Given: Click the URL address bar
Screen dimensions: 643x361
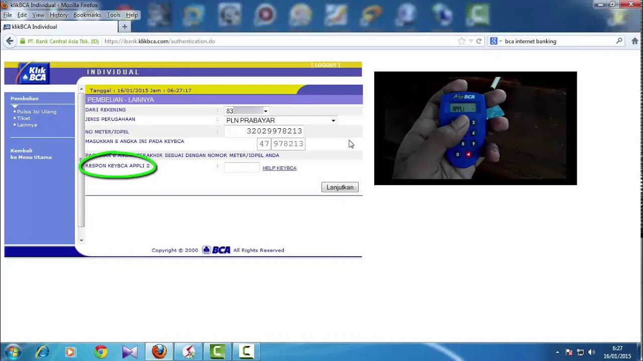Looking at the screenshot, I should point(279,41).
